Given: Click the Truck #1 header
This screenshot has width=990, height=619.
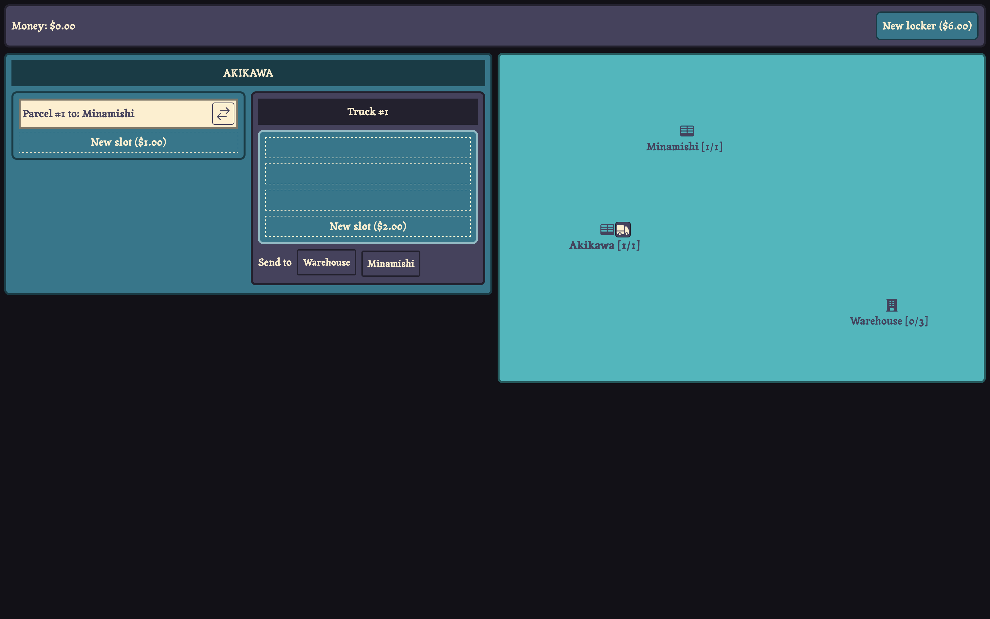Looking at the screenshot, I should click(367, 112).
